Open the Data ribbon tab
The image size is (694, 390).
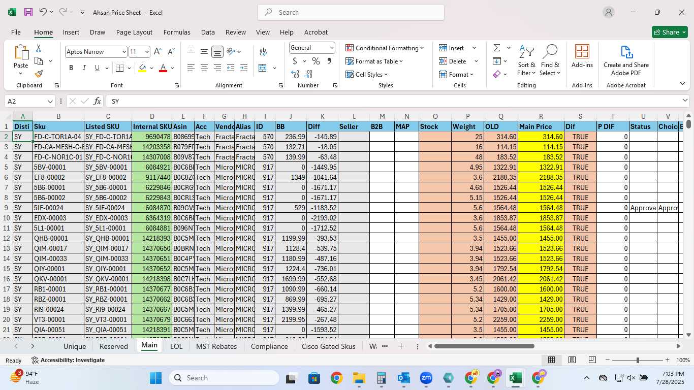(208, 32)
